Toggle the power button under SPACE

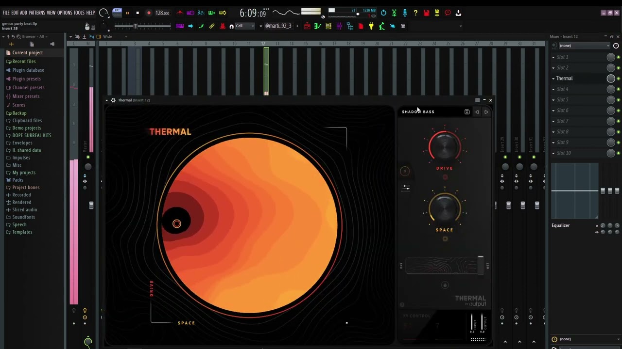(x=445, y=238)
